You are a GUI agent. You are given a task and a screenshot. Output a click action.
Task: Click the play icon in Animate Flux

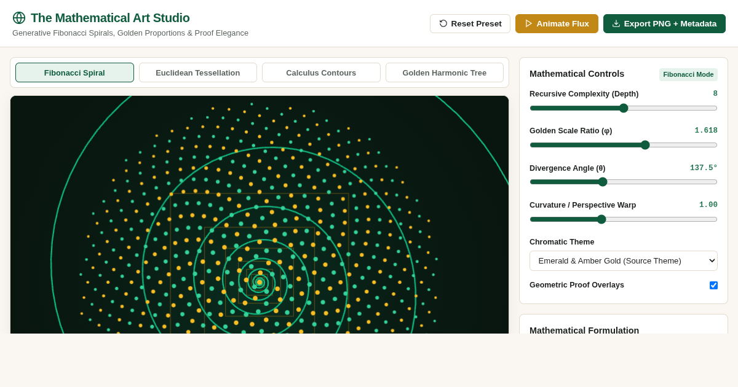click(x=529, y=23)
